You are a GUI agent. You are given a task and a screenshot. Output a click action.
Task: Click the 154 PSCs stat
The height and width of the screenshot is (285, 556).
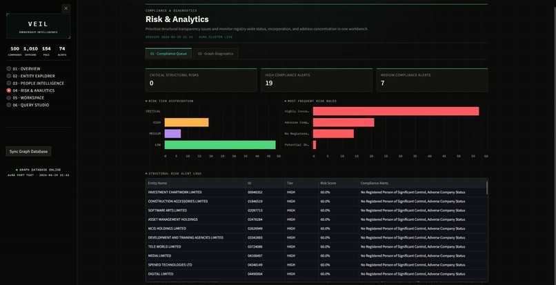pos(46,51)
